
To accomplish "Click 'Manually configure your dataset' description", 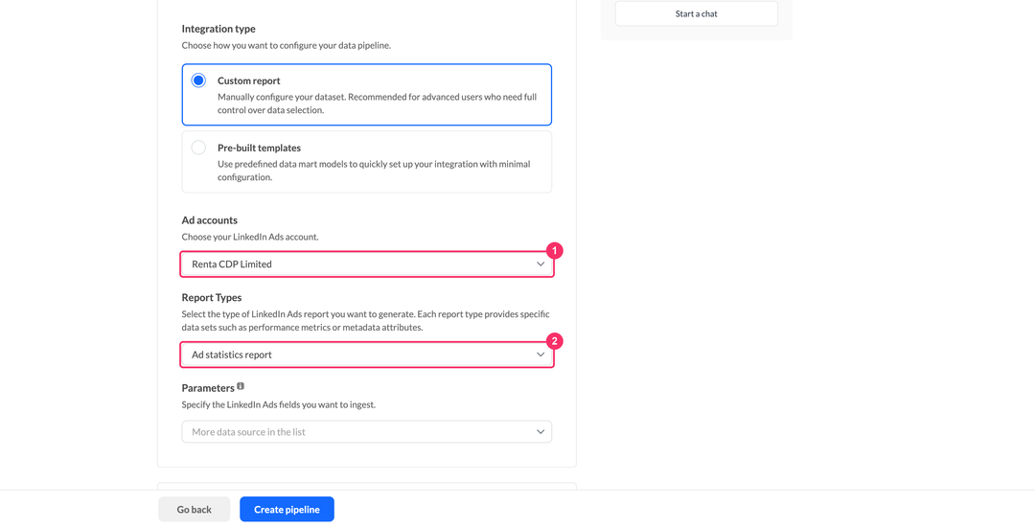I will [377, 103].
